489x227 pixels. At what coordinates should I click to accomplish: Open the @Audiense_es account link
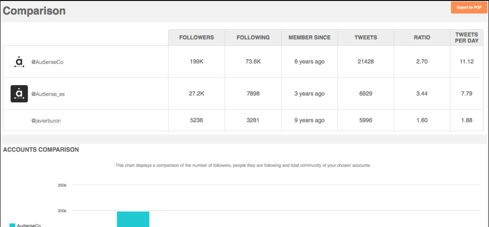[x=48, y=94]
